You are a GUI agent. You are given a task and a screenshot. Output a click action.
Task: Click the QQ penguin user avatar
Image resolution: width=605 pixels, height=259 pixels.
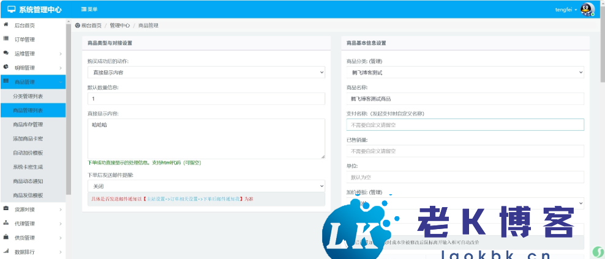click(x=586, y=9)
